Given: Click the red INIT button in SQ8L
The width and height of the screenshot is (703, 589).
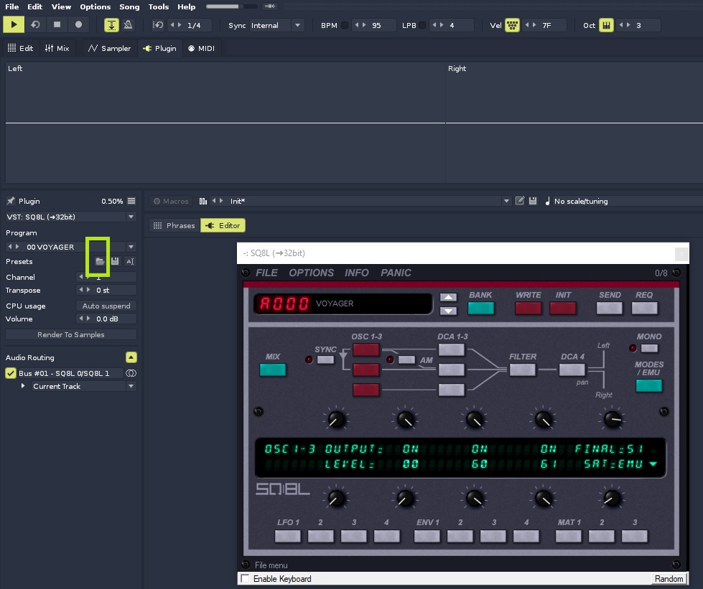Looking at the screenshot, I should [x=563, y=308].
